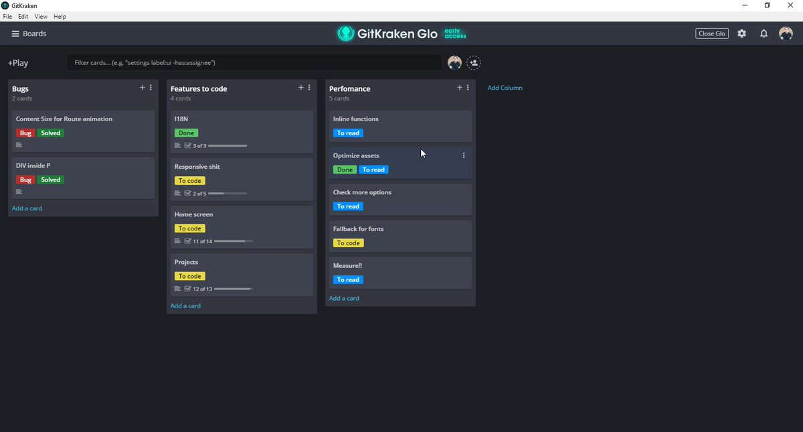Open the Features to code column menu
The image size is (803, 432).
point(308,87)
